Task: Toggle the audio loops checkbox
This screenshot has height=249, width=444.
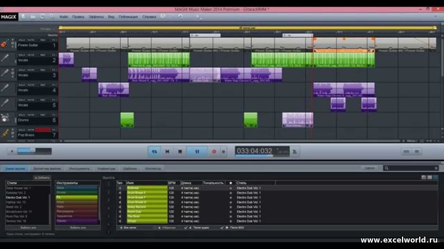Action: pyautogui.click(x=185, y=228)
